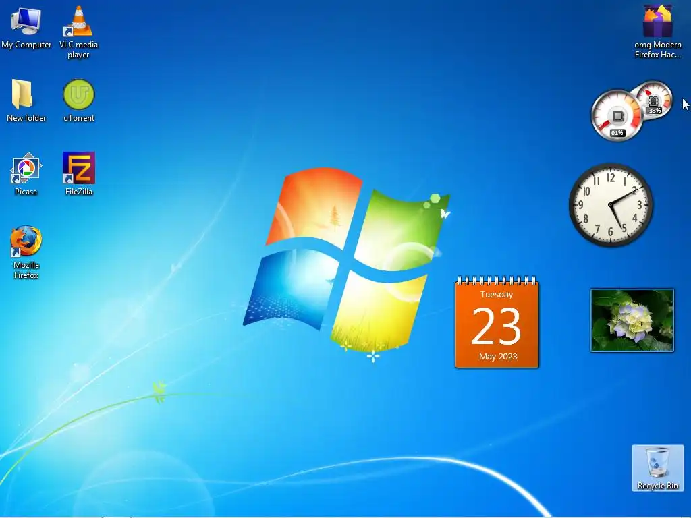The height and width of the screenshot is (518, 691).
Task: Select the VLC media player shortcut
Action: click(x=78, y=32)
